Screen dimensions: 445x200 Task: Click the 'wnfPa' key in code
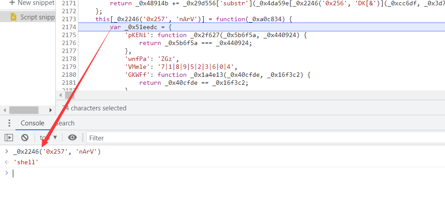point(138,59)
